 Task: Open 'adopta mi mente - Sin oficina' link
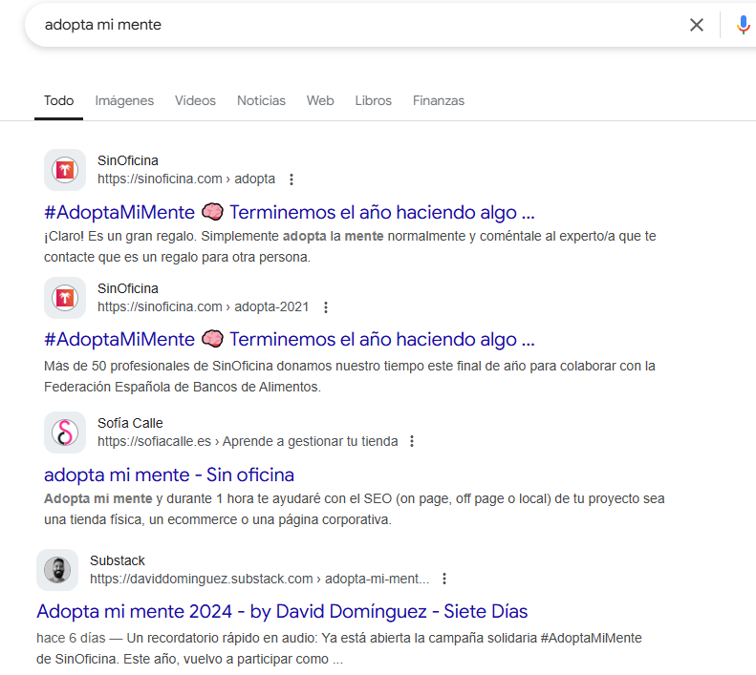point(169,475)
